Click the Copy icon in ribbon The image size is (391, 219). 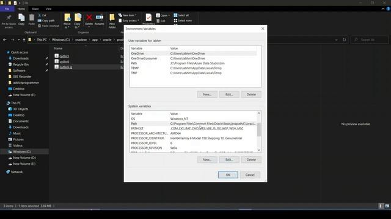point(21,18)
